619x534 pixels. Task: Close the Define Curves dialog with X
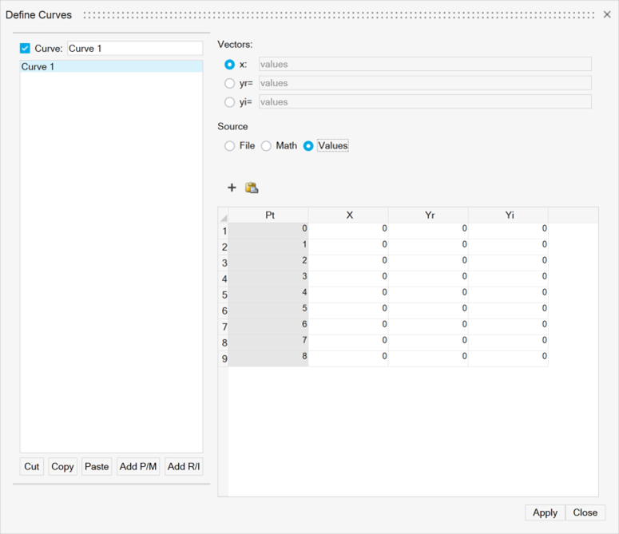point(607,14)
